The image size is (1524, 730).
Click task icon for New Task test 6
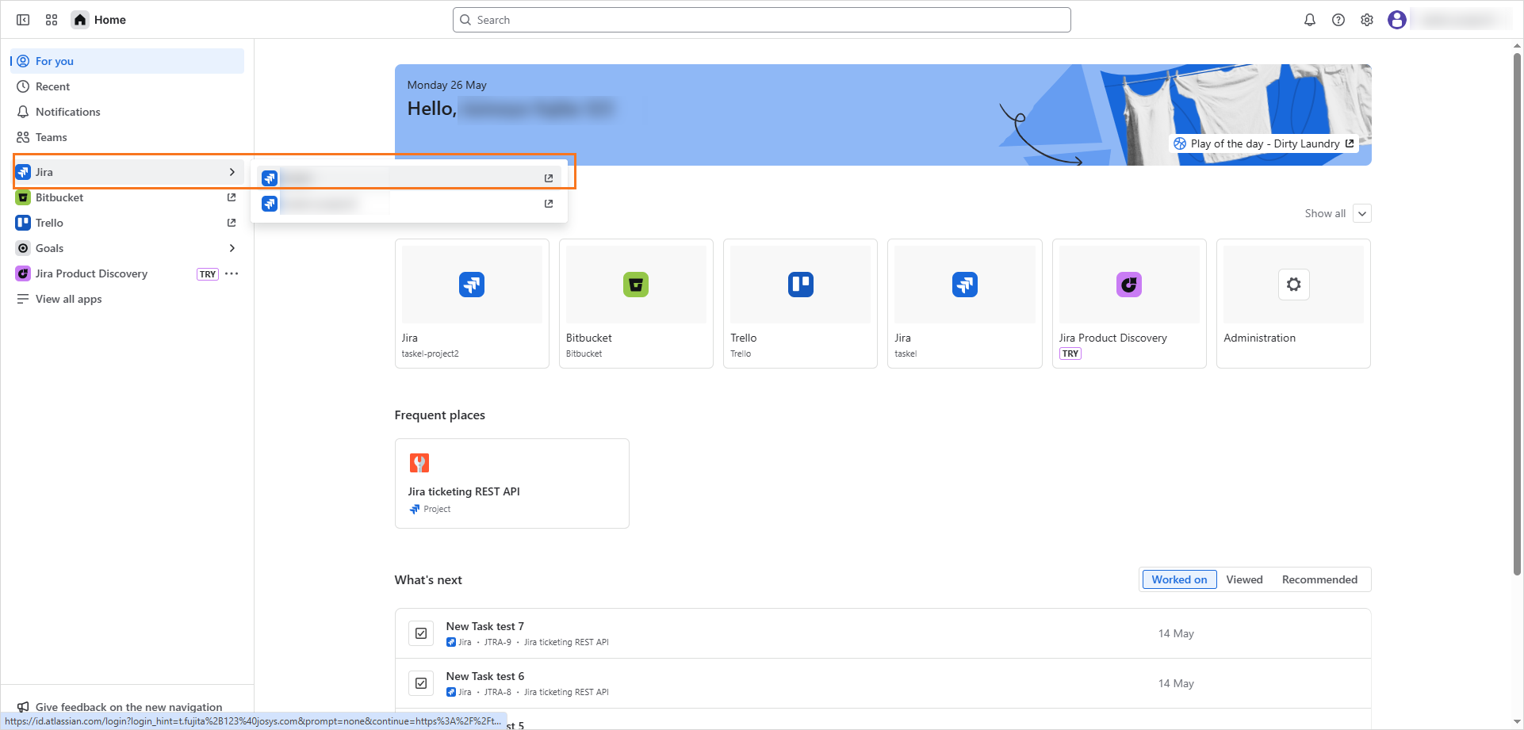421,683
